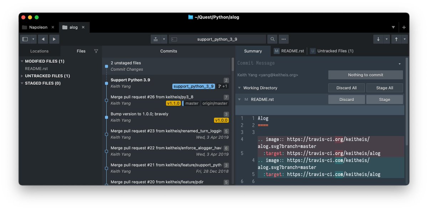Viewport: 428px width, 210px height.
Task: Click the modified M icon beside README.rst
Action: tap(246, 99)
